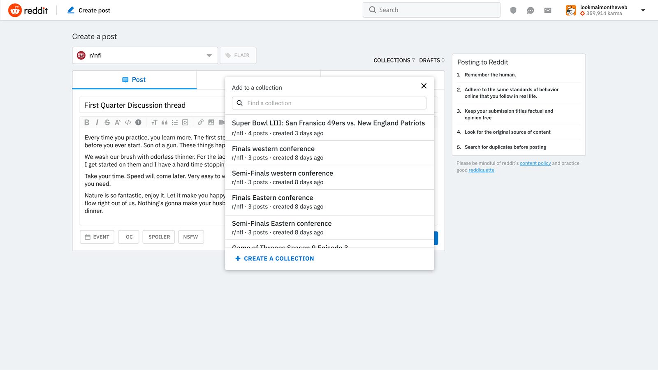This screenshot has height=370, width=658.
Task: Focus the top Search field
Action: point(431,10)
